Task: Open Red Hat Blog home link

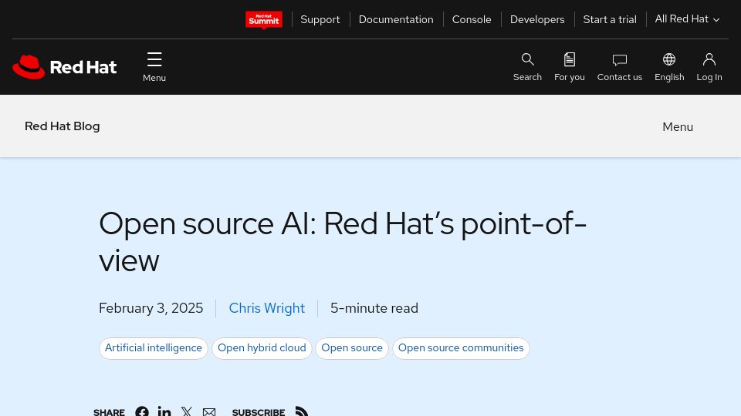Action: (x=63, y=126)
